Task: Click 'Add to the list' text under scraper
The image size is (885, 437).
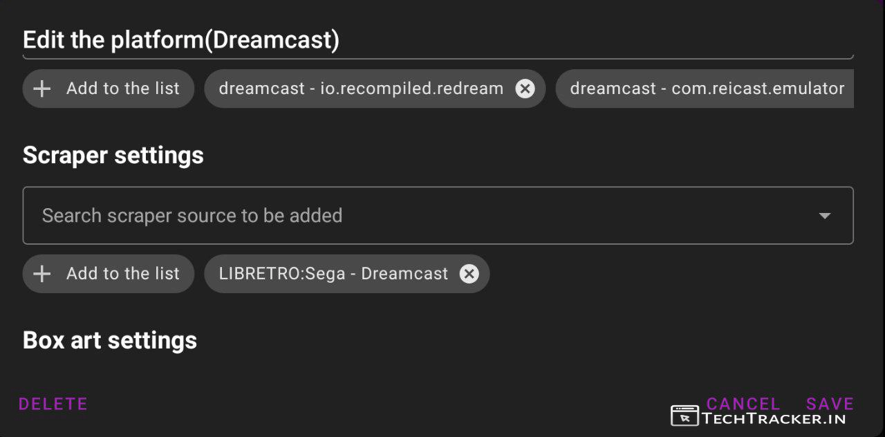Action: pos(122,274)
